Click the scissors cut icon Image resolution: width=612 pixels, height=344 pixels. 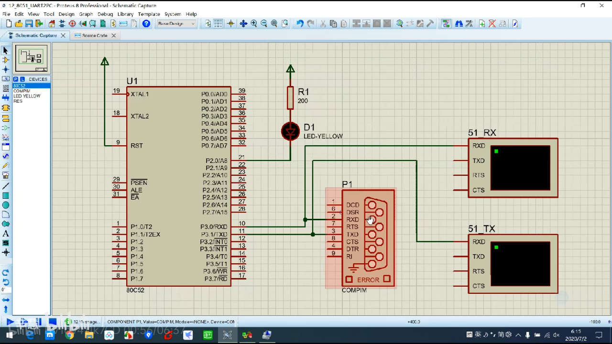[323, 23]
